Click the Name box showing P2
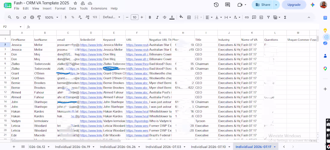This screenshot has width=330, height=150. tap(12, 27)
